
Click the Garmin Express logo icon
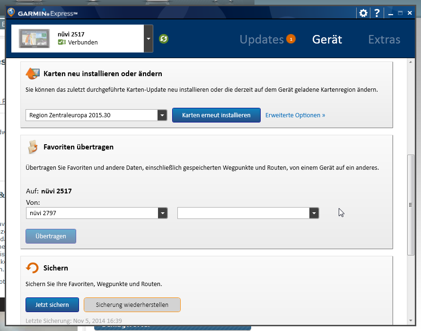pyautogui.click(x=11, y=13)
